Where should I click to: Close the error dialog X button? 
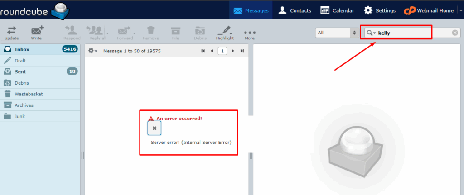click(155, 128)
